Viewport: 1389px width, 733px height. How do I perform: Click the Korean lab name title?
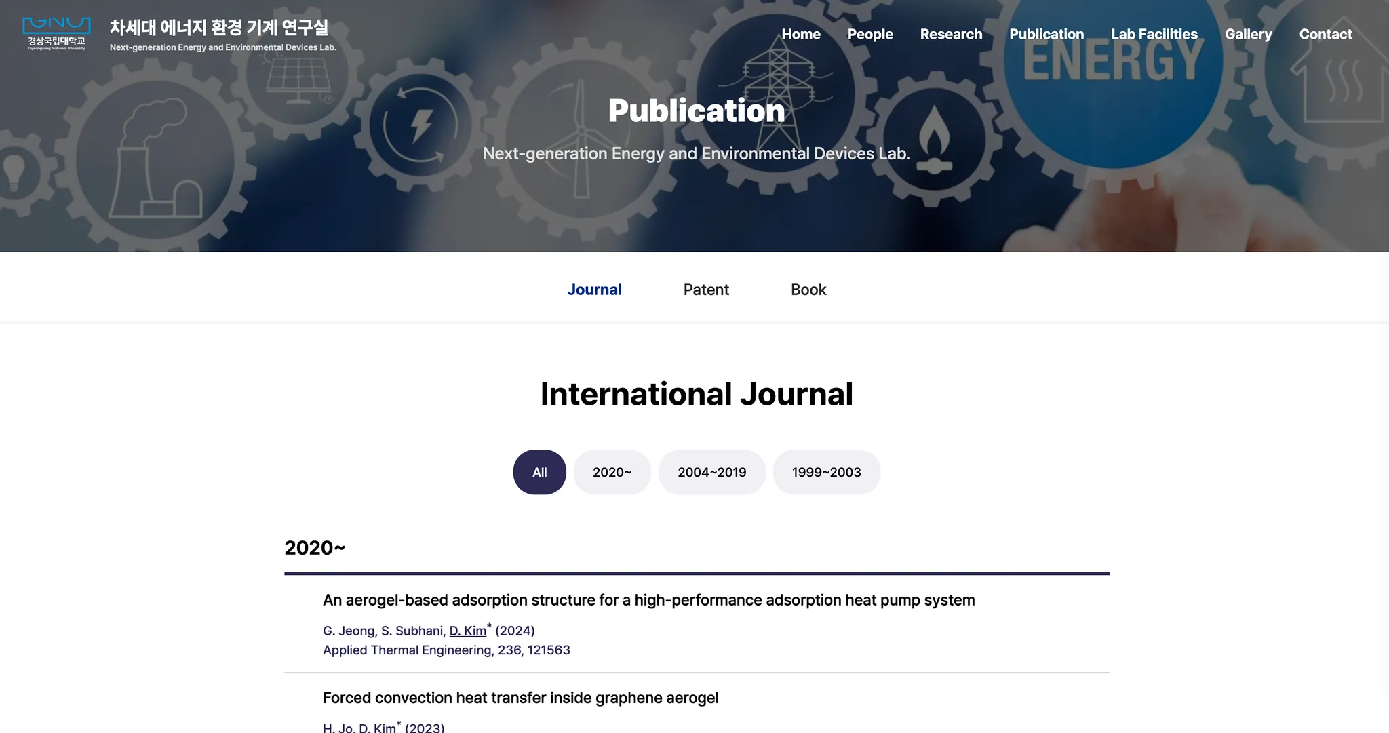click(218, 27)
